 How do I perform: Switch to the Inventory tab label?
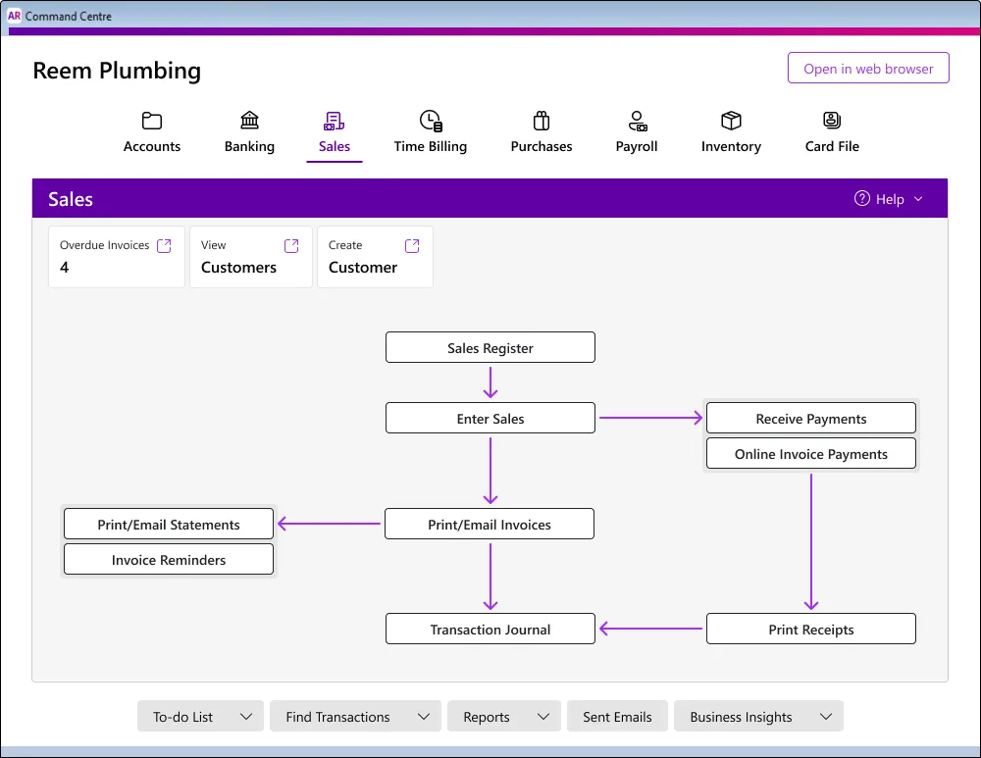point(731,146)
